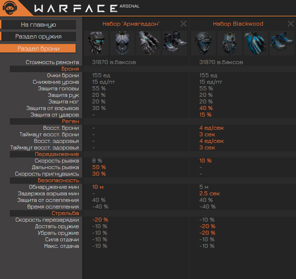The height and width of the screenshot is (279, 296).
Task: Click Армагеддон's 50 % dash range value
Action: coord(99,167)
